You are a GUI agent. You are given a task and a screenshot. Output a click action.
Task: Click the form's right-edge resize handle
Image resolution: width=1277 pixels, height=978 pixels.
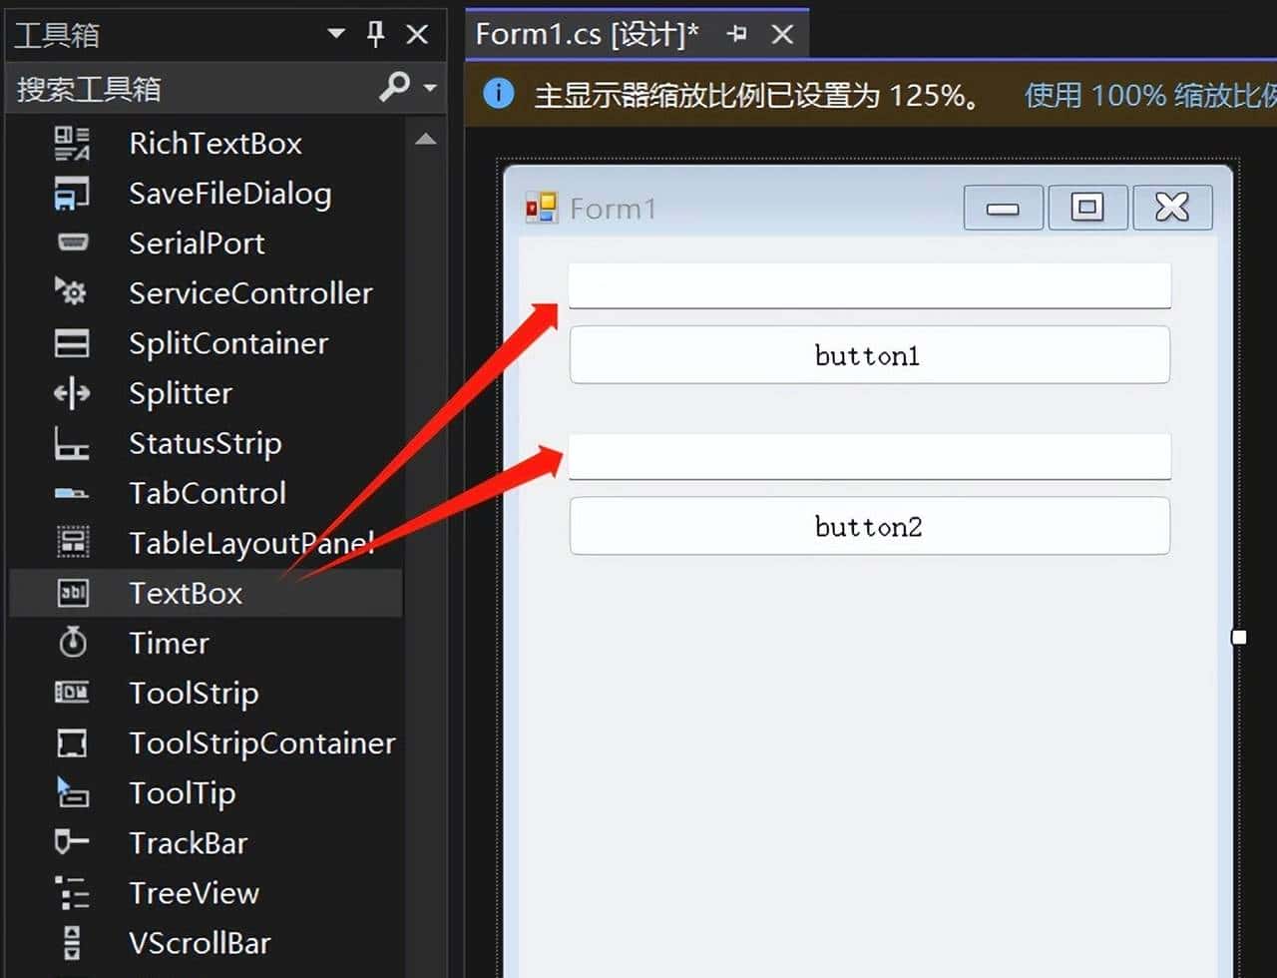pyautogui.click(x=1239, y=637)
